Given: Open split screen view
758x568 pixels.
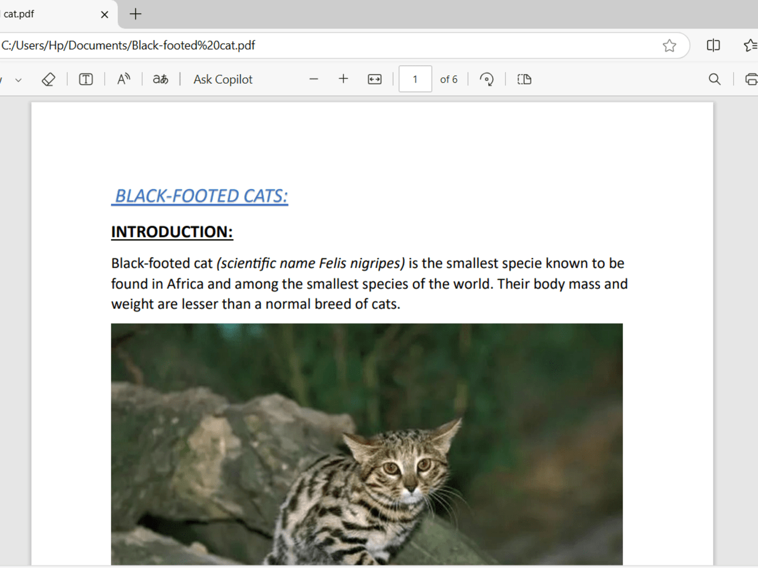Looking at the screenshot, I should point(713,46).
